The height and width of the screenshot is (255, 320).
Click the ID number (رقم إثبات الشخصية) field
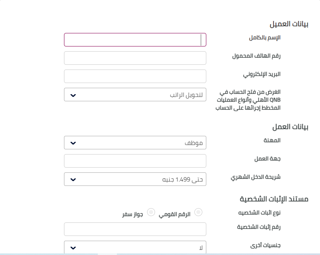(135, 229)
